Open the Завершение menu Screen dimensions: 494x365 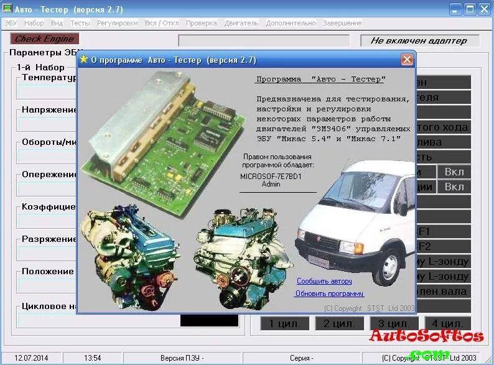342,23
